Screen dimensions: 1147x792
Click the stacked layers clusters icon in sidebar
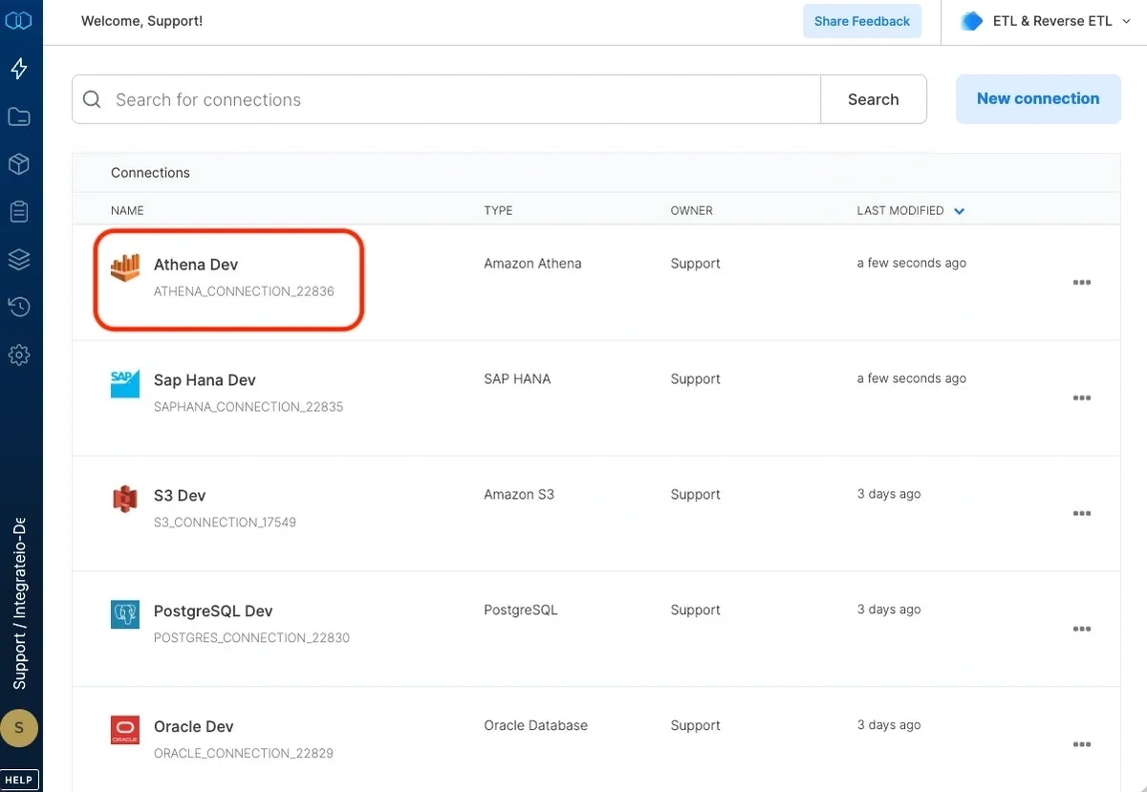point(20,259)
